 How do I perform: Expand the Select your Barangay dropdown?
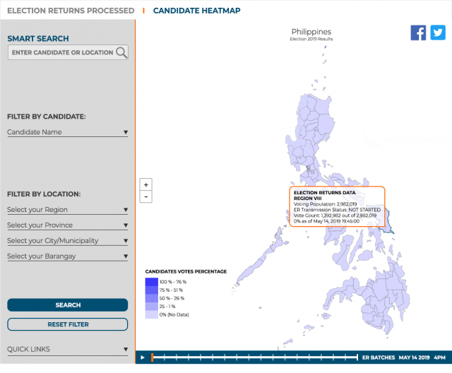[67, 256]
